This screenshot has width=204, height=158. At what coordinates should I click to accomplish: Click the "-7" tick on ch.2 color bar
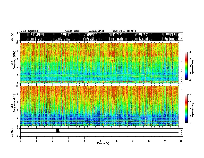(x=190, y=123)
